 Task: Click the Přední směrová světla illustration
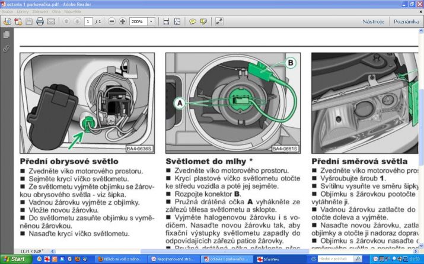[365, 103]
